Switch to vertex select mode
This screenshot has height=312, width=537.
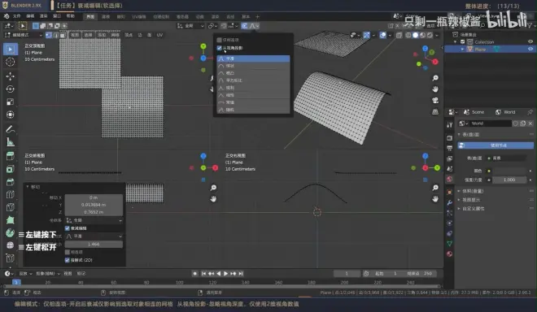click(x=49, y=35)
